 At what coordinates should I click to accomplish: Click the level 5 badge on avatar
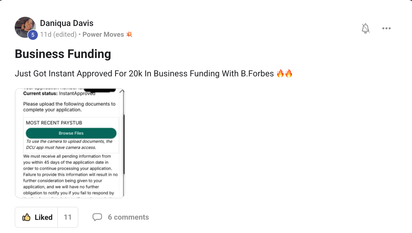click(x=33, y=35)
